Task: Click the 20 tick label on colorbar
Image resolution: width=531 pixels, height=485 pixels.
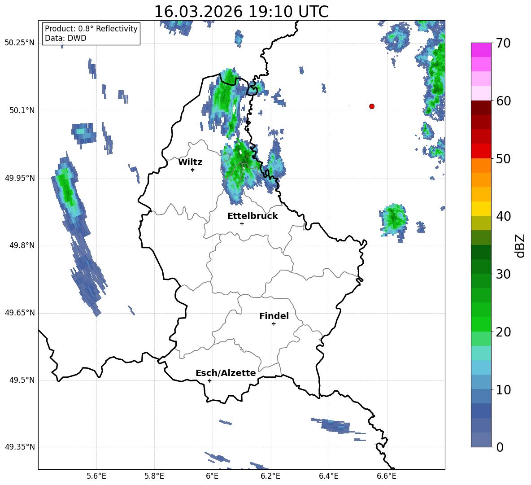Action: pos(503,332)
